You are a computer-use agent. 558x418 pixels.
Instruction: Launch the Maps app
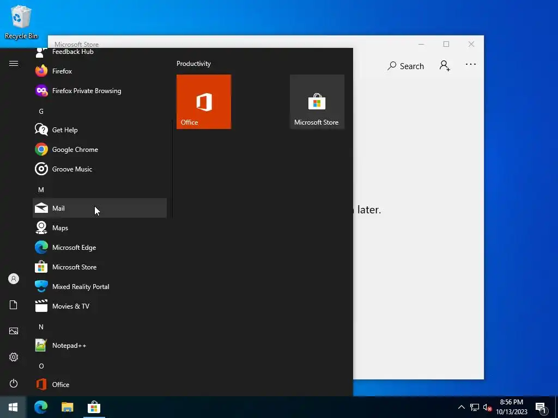(x=100, y=228)
